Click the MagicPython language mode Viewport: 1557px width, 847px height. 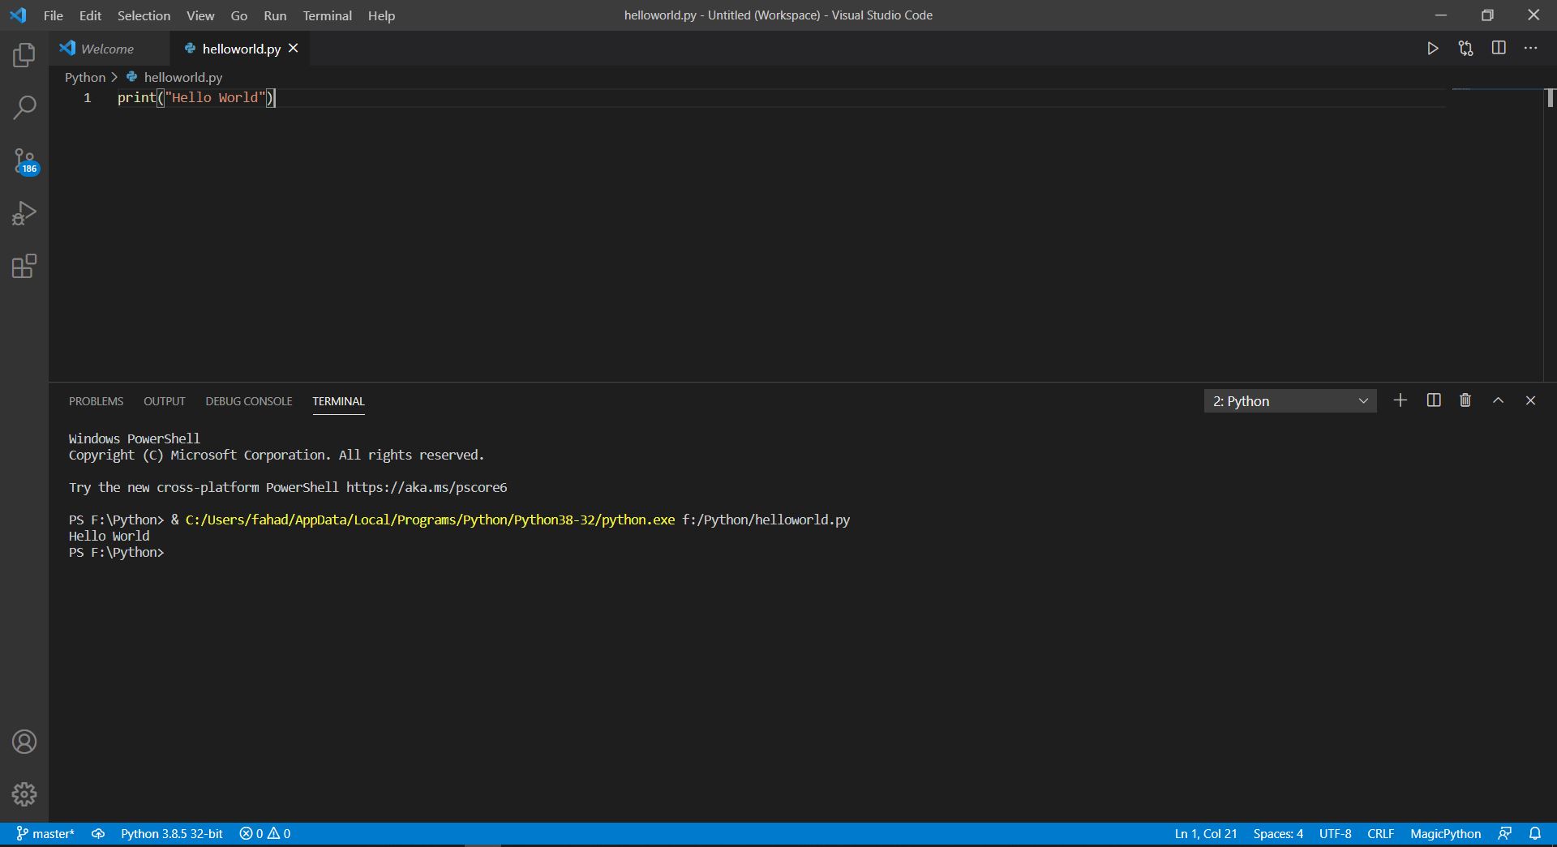point(1445,834)
